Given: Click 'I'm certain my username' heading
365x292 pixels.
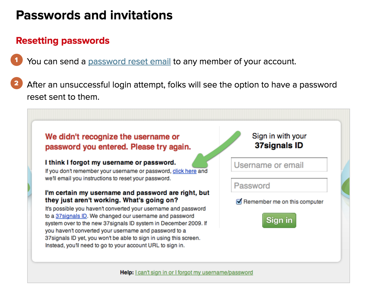Looking at the screenshot, I should 127,196.
